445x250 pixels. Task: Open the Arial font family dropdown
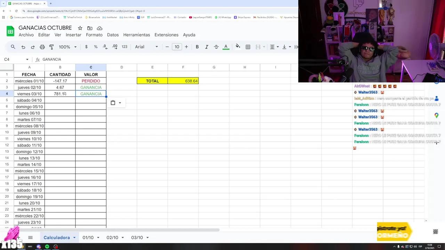pyautogui.click(x=146, y=47)
